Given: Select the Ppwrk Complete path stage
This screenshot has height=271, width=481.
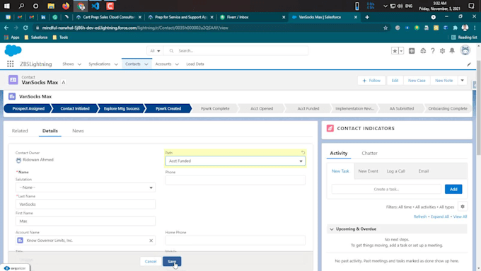Looking at the screenshot, I should click(215, 108).
